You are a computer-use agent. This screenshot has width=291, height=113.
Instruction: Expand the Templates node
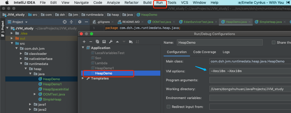(83, 78)
